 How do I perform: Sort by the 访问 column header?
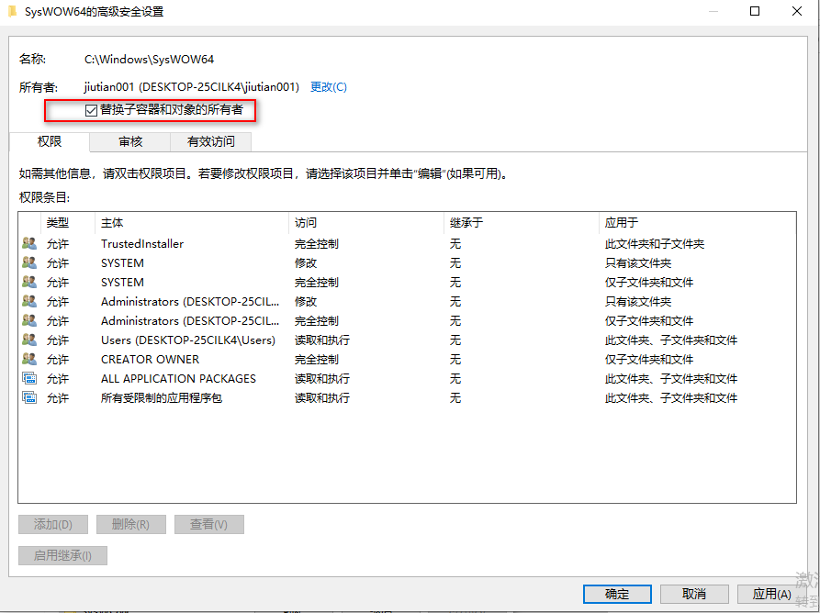(x=366, y=223)
